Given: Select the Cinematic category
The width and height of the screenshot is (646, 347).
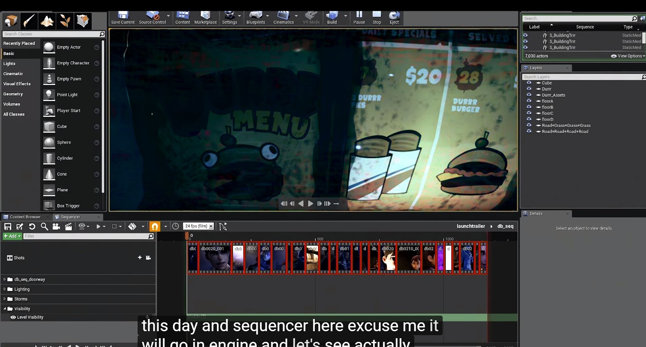Looking at the screenshot, I should click(13, 74).
